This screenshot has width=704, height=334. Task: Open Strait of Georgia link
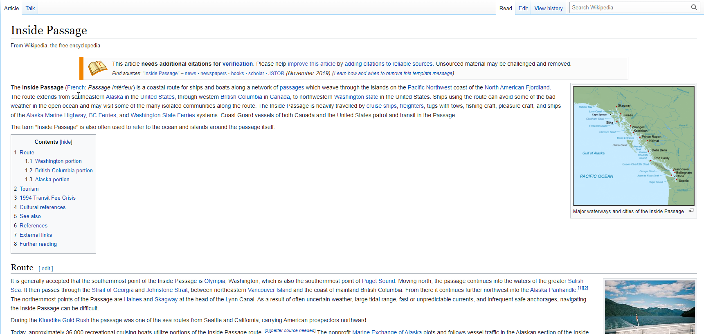click(112, 290)
